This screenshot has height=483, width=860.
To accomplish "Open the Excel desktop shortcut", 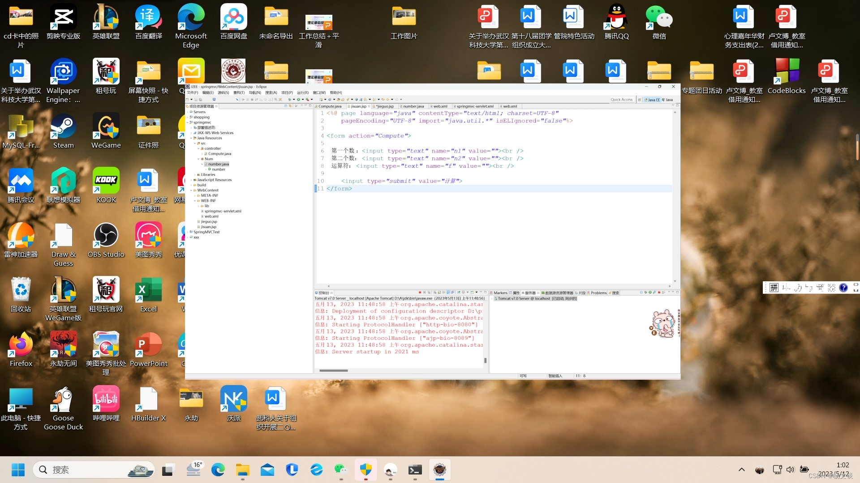I will coord(148,295).
